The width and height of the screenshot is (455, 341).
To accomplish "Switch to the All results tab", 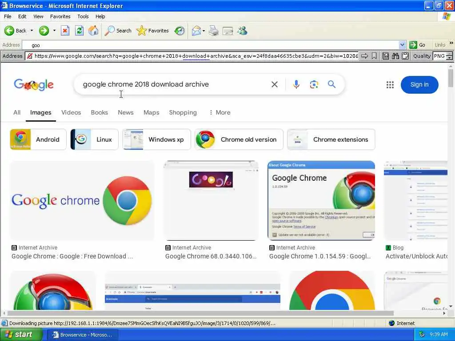I will (17, 112).
